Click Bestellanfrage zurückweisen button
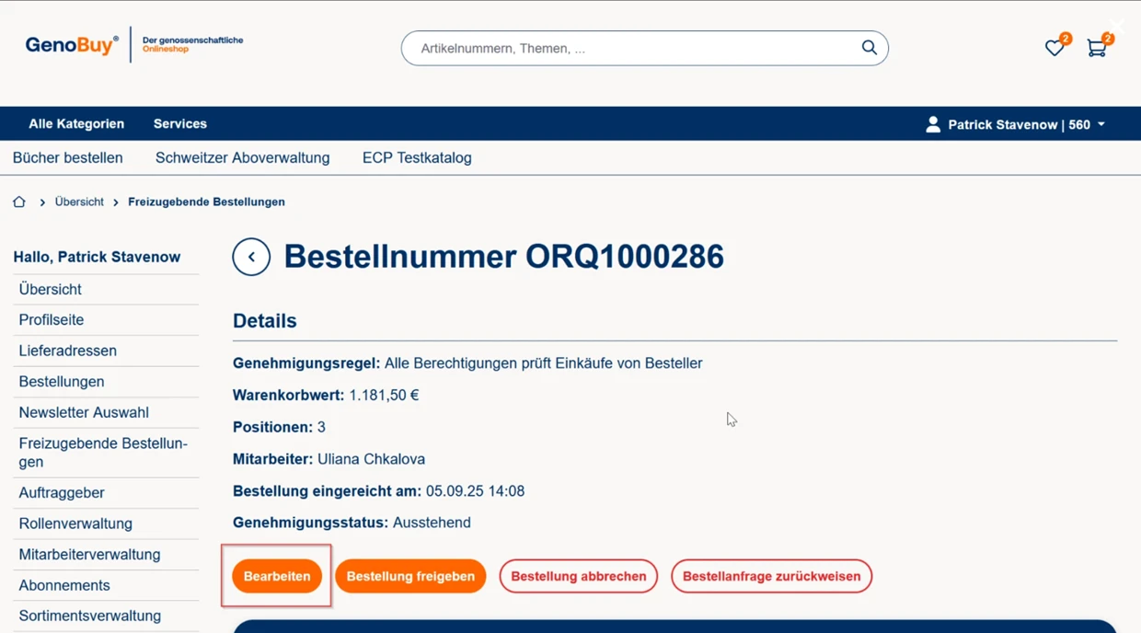The height and width of the screenshot is (633, 1141). 771,576
